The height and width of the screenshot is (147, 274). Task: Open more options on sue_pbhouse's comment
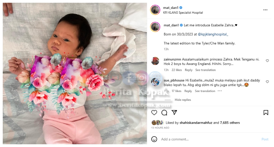(220, 91)
